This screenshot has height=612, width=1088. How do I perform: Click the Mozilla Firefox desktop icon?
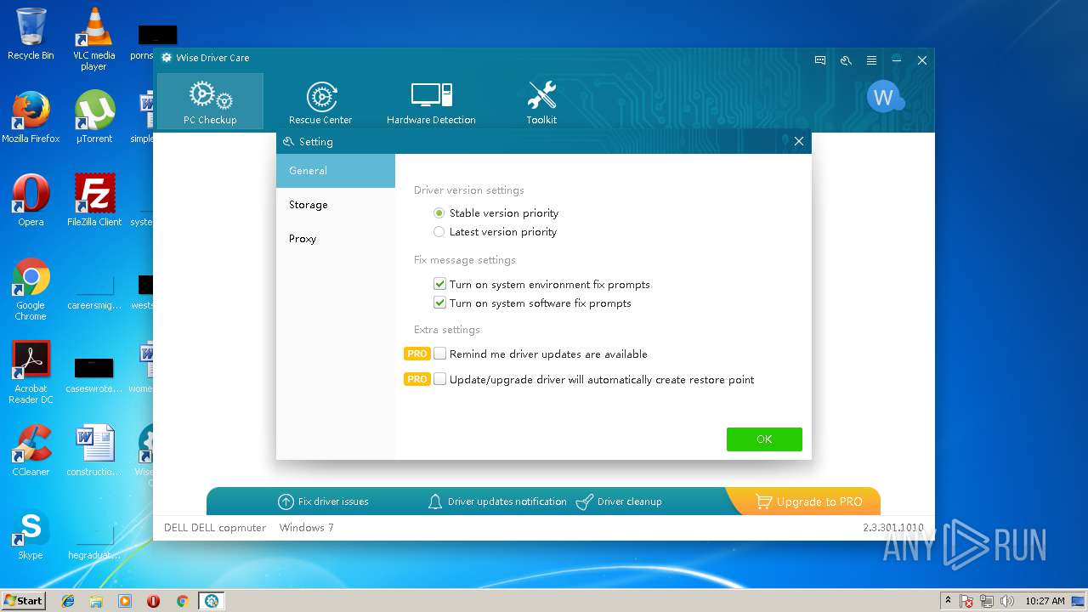coord(31,117)
